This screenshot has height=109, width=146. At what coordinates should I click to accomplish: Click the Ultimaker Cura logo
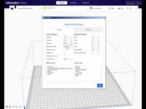click(16, 3)
